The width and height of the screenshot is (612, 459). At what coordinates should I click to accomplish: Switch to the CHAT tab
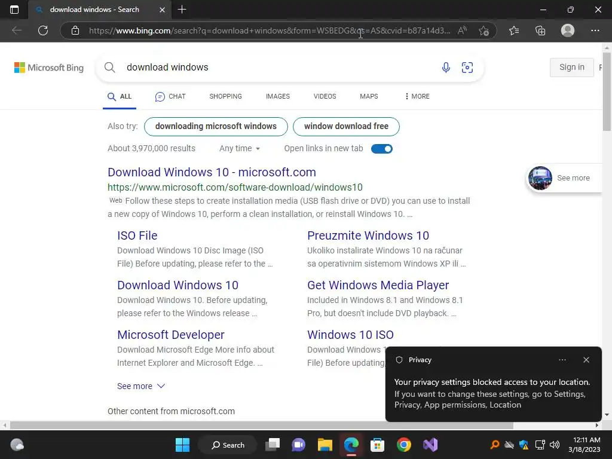tap(170, 96)
